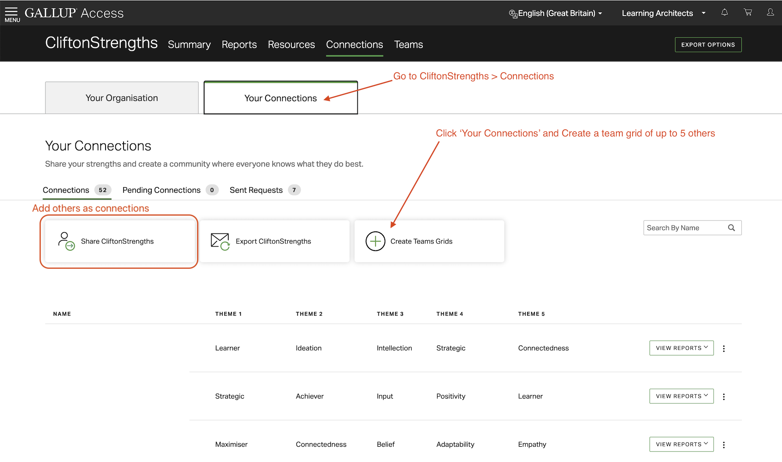The width and height of the screenshot is (782, 462).
Task: Click the user profile icon
Action: pyautogui.click(x=770, y=13)
